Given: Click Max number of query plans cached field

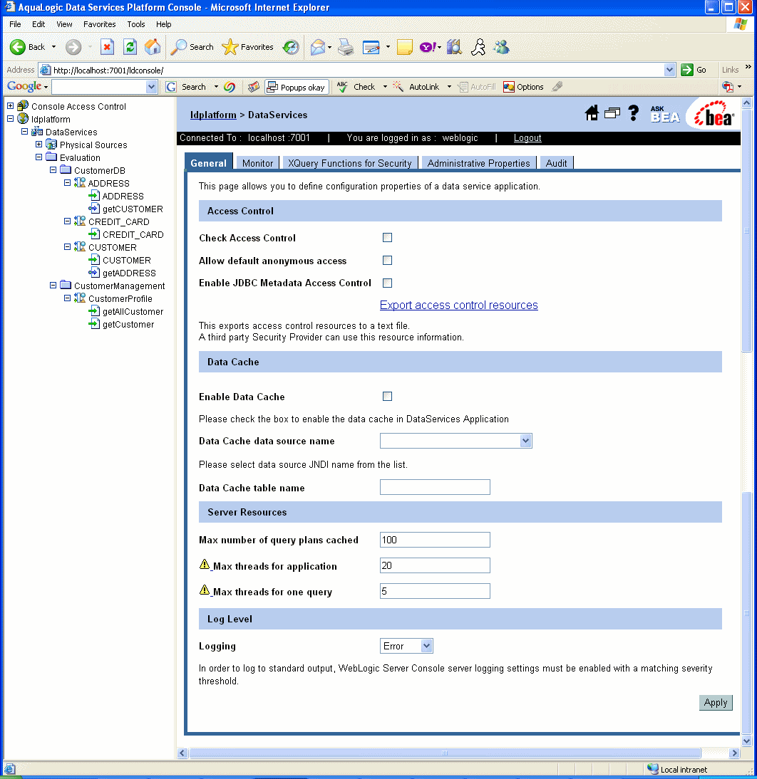Looking at the screenshot, I should (435, 540).
